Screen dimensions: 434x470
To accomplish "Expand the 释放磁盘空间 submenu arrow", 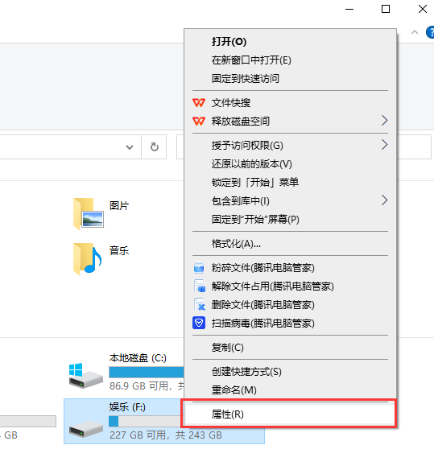I will pos(385,121).
